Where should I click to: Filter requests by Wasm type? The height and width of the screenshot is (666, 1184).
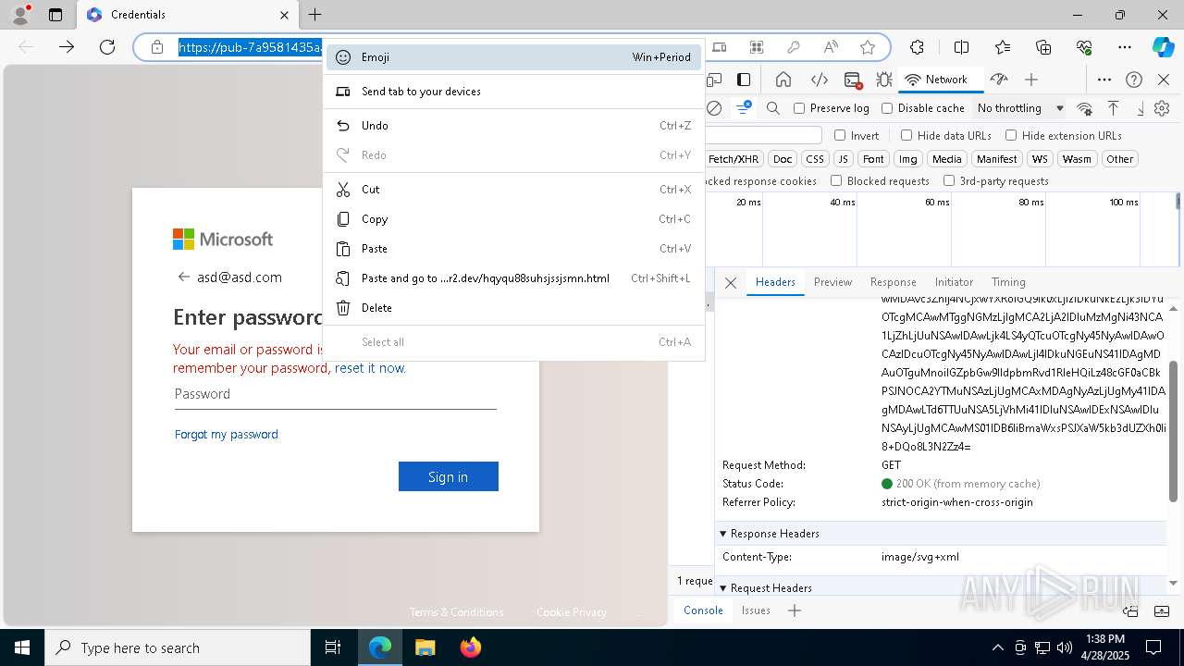point(1077,159)
